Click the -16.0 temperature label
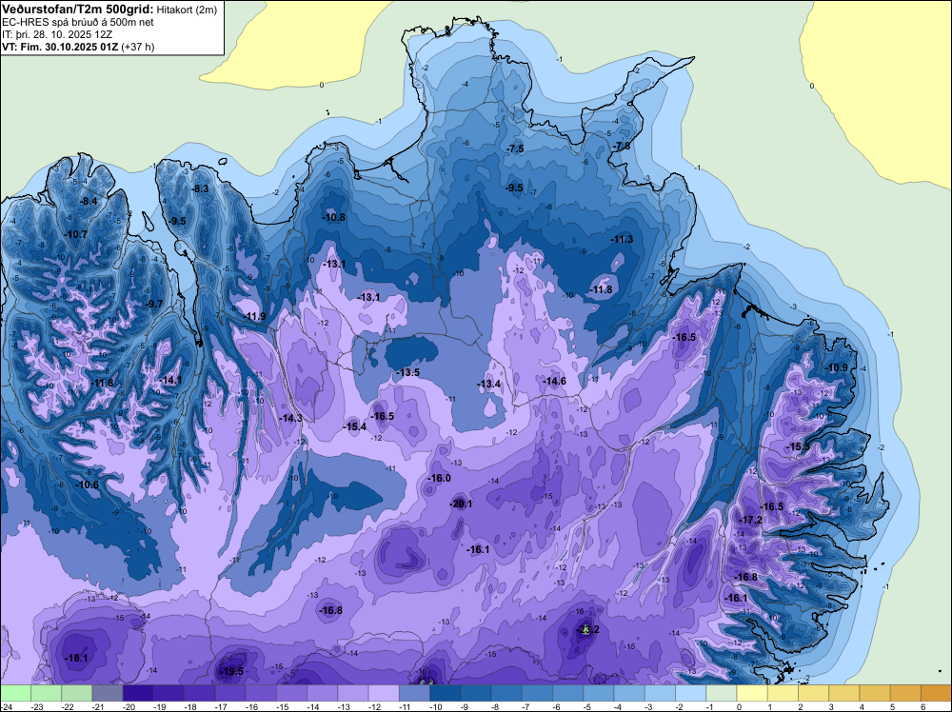 (439, 478)
